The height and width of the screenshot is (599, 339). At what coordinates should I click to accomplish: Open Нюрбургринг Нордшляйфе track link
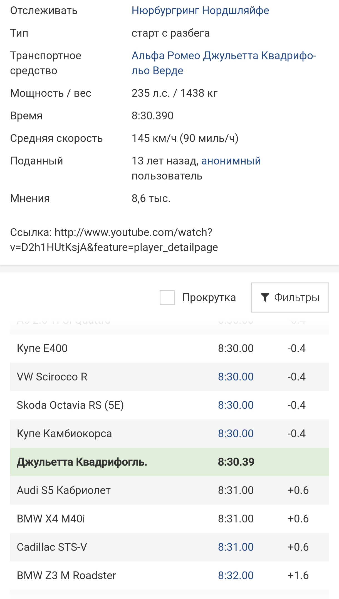pyautogui.click(x=200, y=11)
